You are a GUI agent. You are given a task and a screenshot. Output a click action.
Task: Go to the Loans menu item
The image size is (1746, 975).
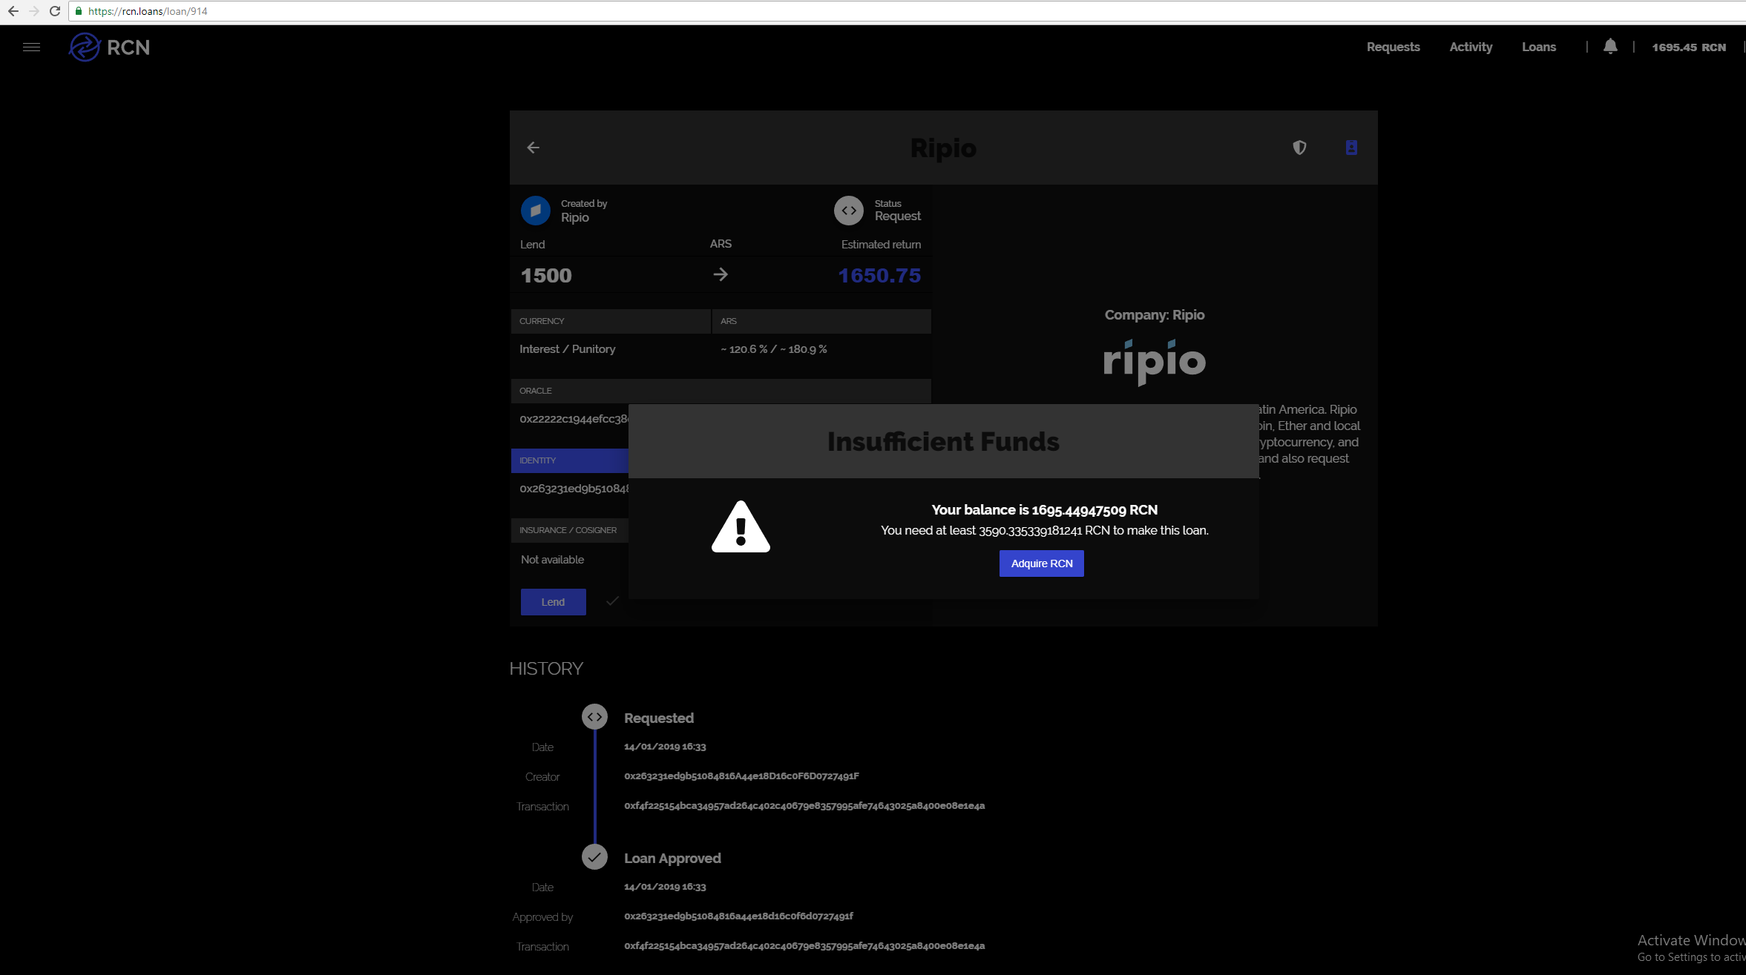tap(1538, 47)
